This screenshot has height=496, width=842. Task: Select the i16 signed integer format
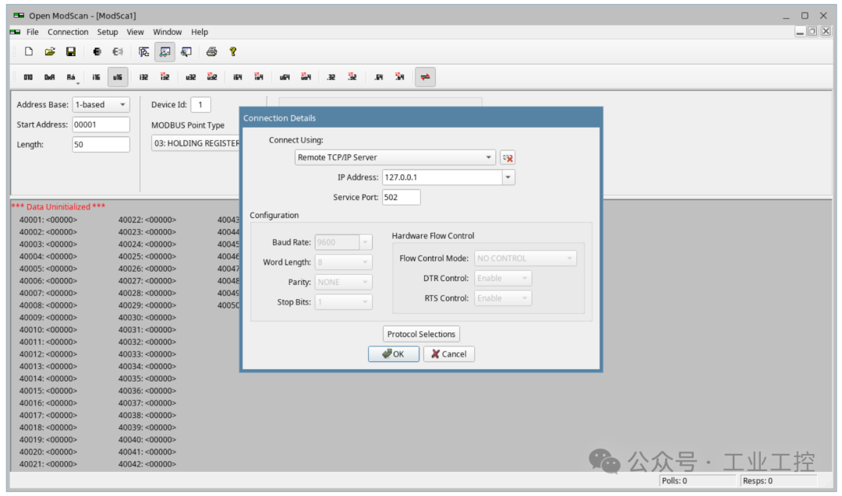[96, 77]
